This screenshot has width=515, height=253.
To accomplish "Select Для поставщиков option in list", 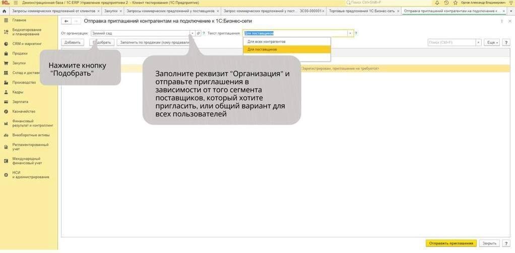I will (x=286, y=49).
